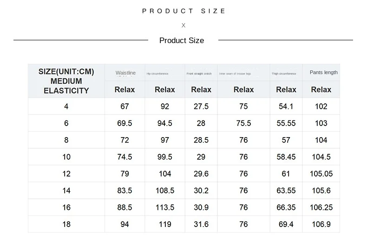The width and height of the screenshot is (367, 252).
Task: Click the front crotch value 30.9
Action: pyautogui.click(x=201, y=208)
